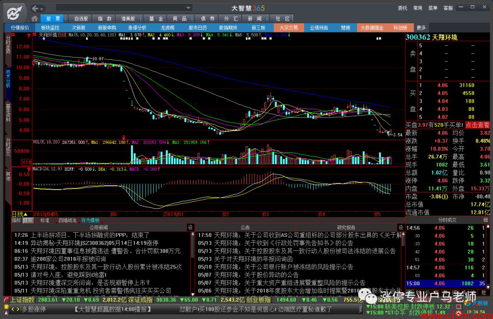Switch to 分时走势 side tab
The width and height of the screenshot is (493, 319).
(8, 45)
